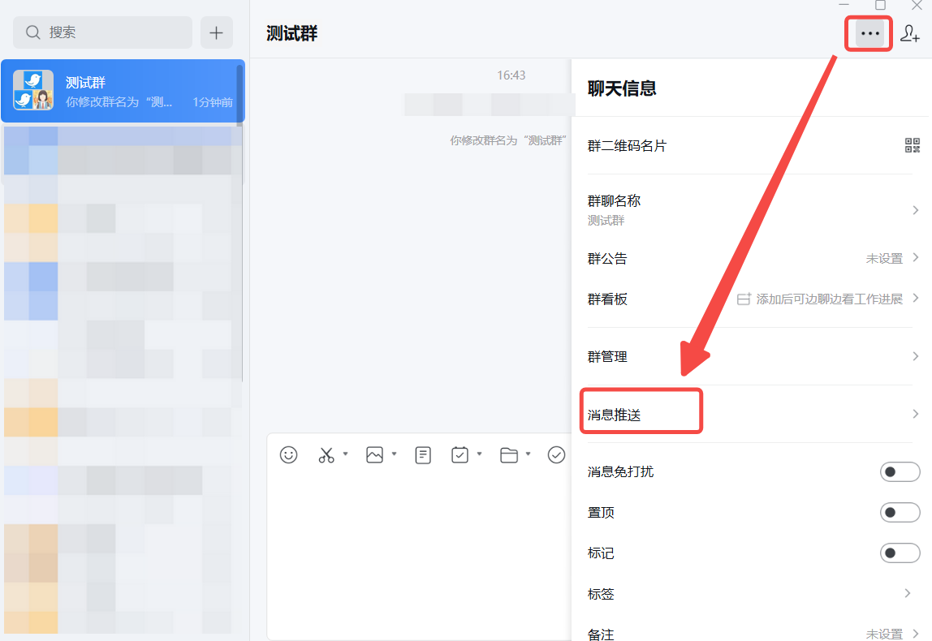Select the circled checkmark task icon

click(x=556, y=455)
